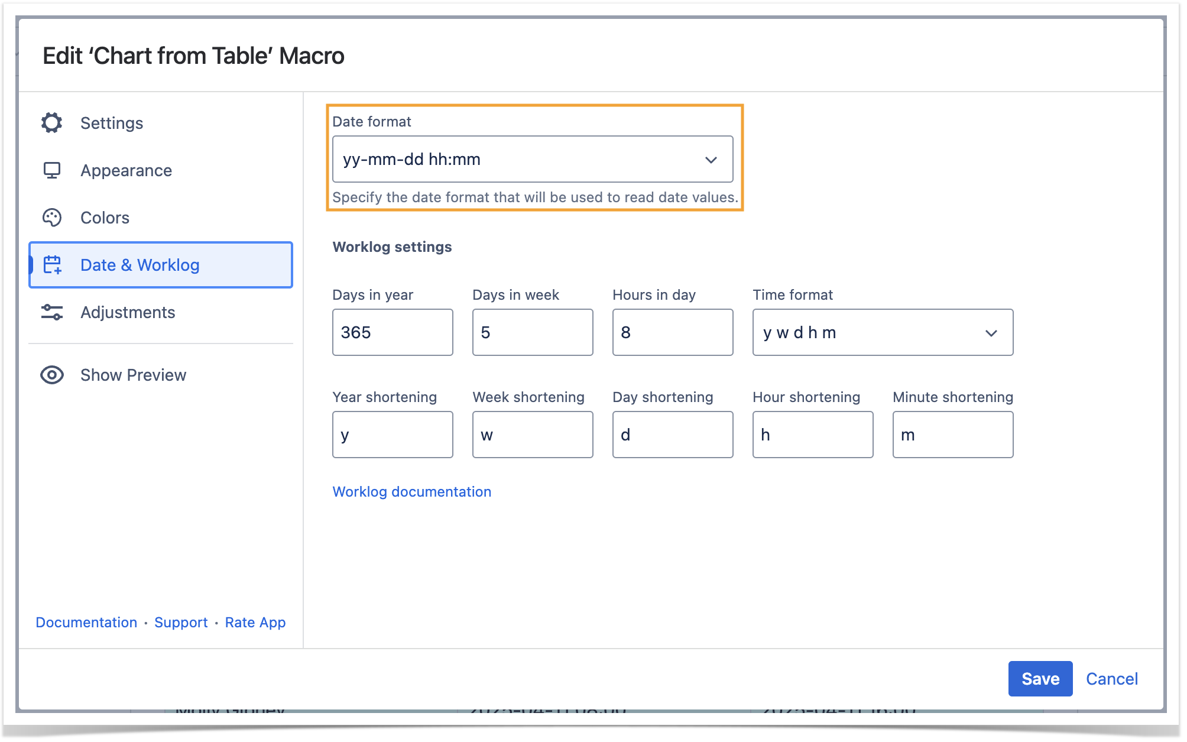Open the Support link
Image resolution: width=1187 pixels, height=742 pixels.
(181, 623)
